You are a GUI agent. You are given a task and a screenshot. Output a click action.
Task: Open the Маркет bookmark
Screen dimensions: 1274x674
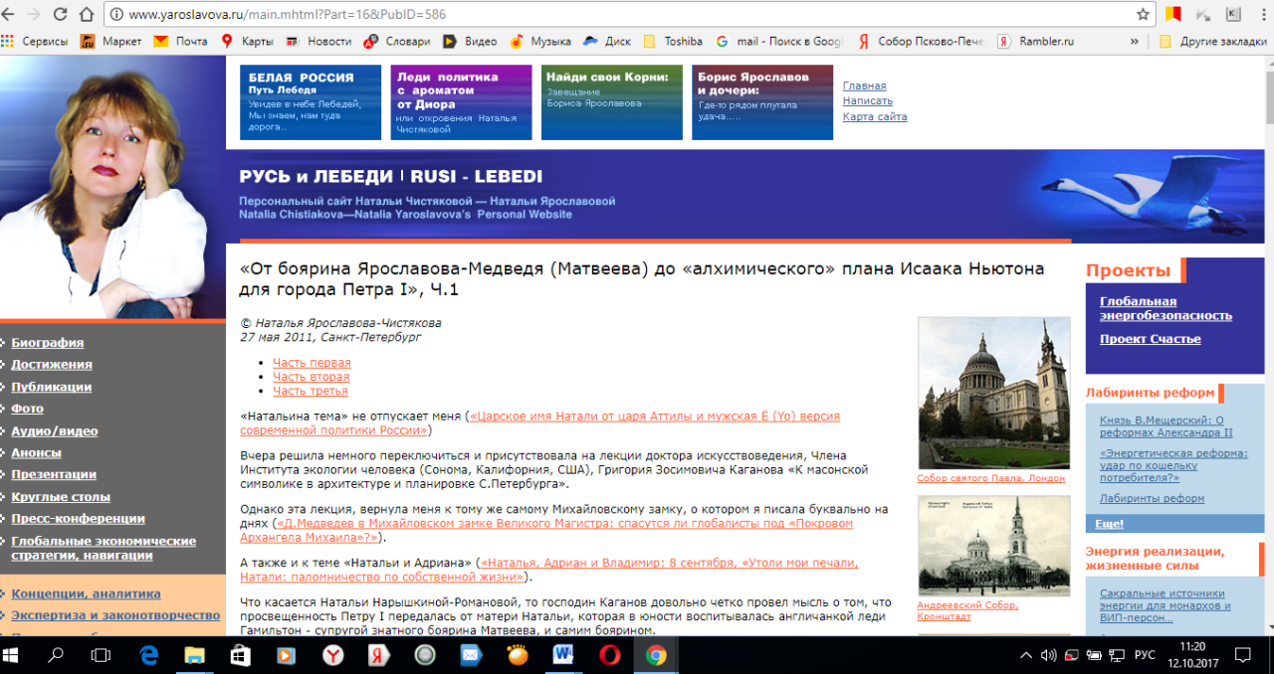[110, 42]
